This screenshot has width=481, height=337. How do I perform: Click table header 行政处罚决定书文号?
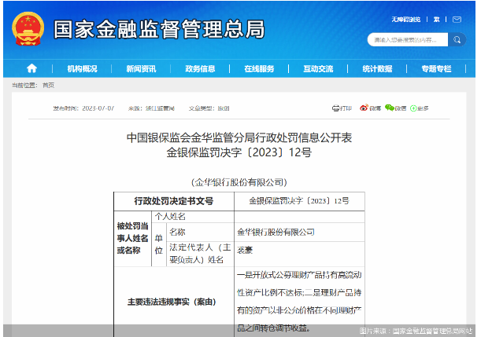pos(174,201)
